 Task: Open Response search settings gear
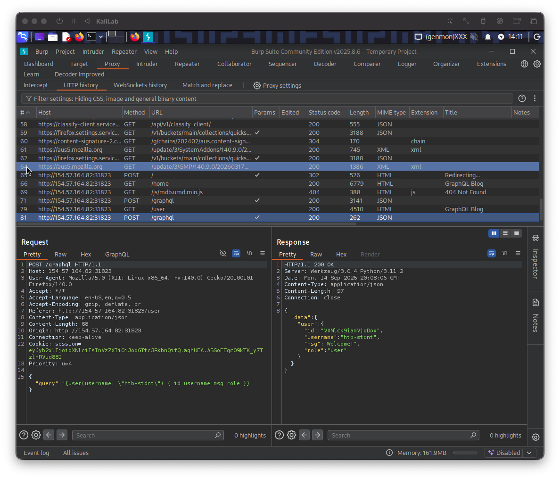point(291,435)
